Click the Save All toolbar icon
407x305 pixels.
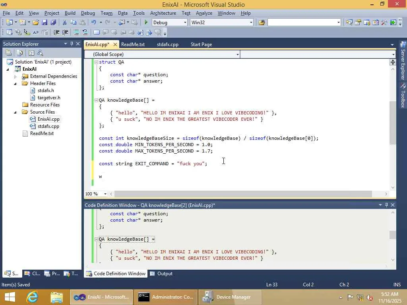(x=54, y=23)
